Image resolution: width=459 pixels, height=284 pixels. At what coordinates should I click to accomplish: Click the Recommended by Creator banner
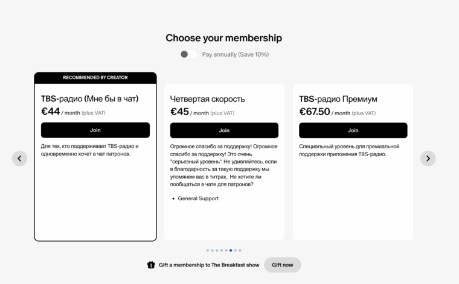point(95,78)
